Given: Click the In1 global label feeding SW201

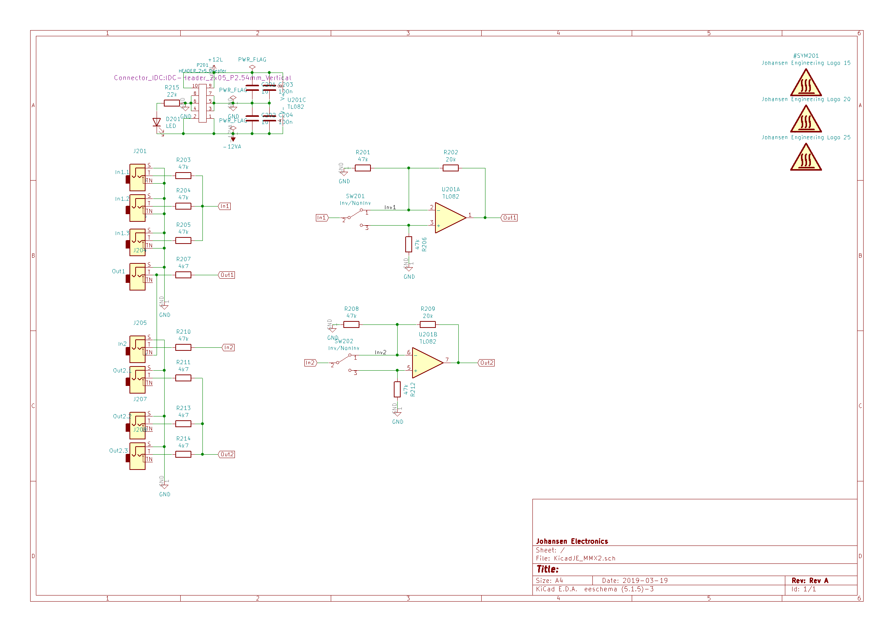Looking at the screenshot, I should click(x=322, y=218).
